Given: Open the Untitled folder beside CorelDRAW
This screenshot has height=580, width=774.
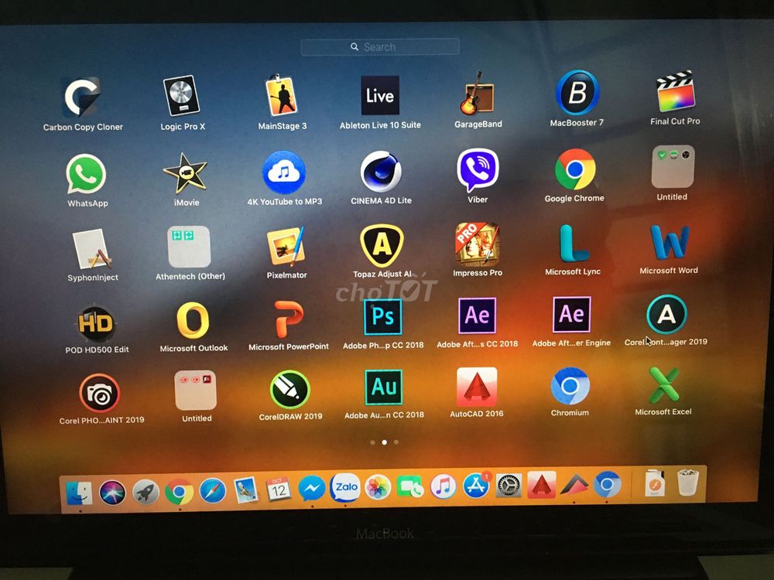Looking at the screenshot, I should (196, 390).
